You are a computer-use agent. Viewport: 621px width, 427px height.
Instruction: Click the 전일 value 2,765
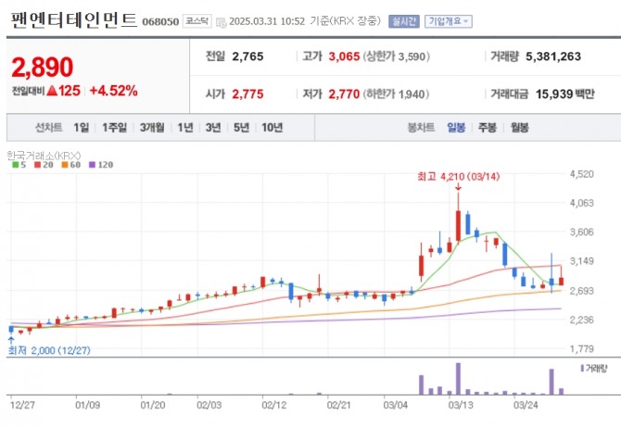(247, 57)
